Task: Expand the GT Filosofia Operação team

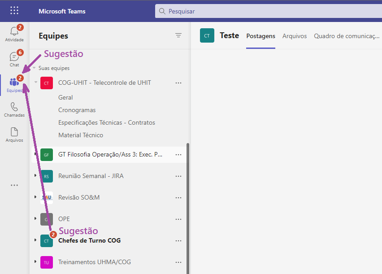Action: (x=35, y=154)
